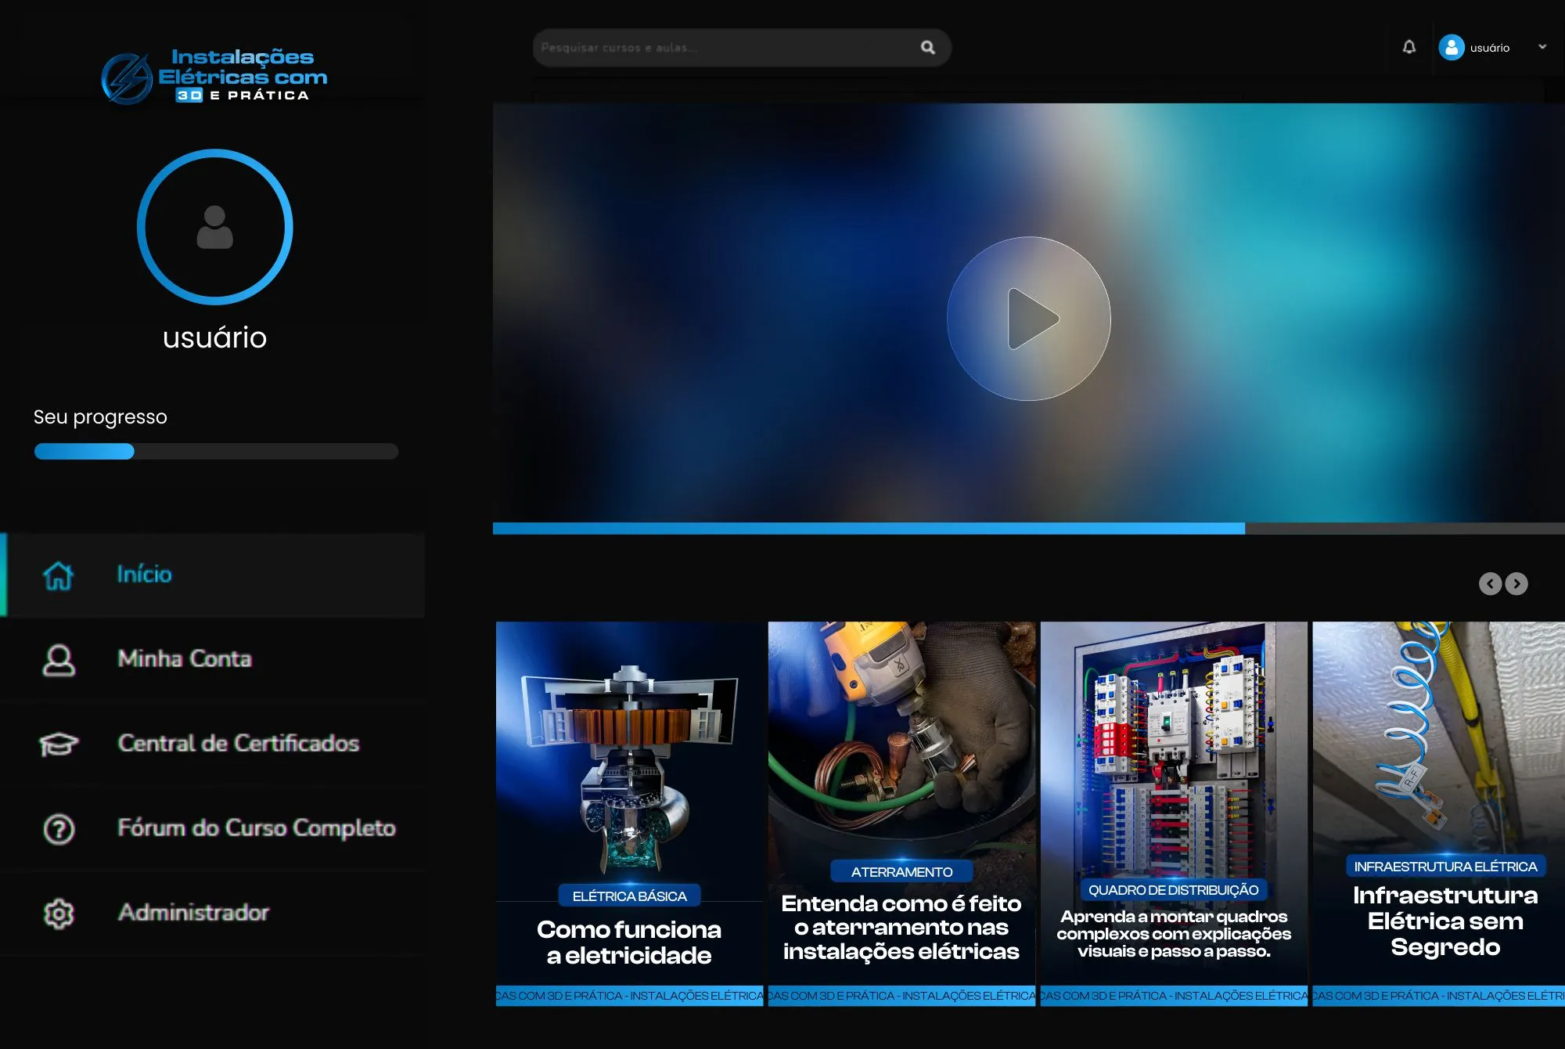Click the person icon beside Minha Conta
Image resolution: width=1565 pixels, height=1049 pixels.
(x=59, y=660)
